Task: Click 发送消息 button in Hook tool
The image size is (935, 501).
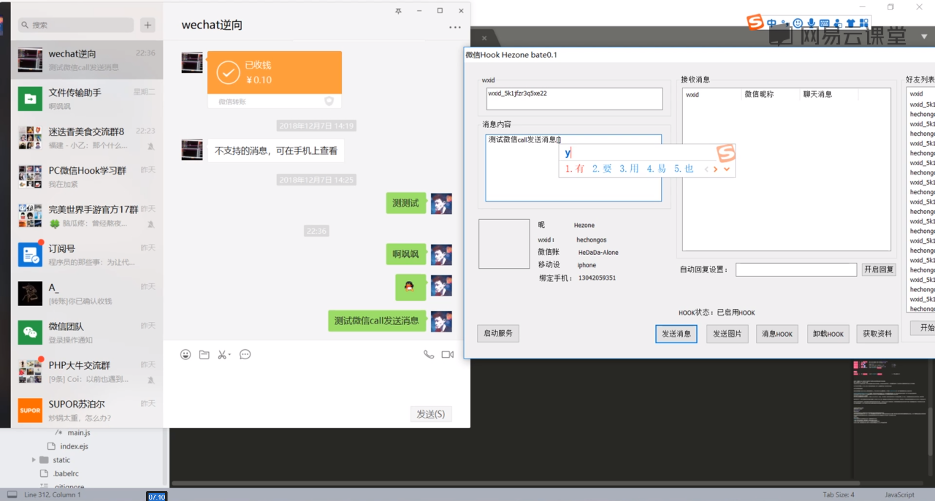Action: click(x=676, y=334)
